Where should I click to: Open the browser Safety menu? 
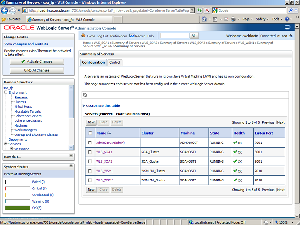pos(262,19)
